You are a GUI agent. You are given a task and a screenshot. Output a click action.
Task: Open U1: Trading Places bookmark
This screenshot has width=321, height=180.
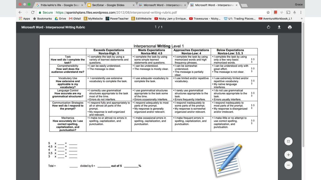tap(240, 18)
